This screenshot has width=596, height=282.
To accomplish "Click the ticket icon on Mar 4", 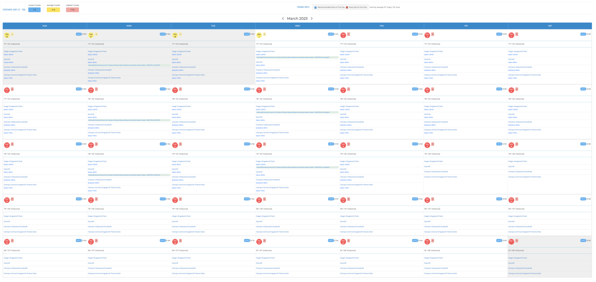I will [x=583, y=34].
